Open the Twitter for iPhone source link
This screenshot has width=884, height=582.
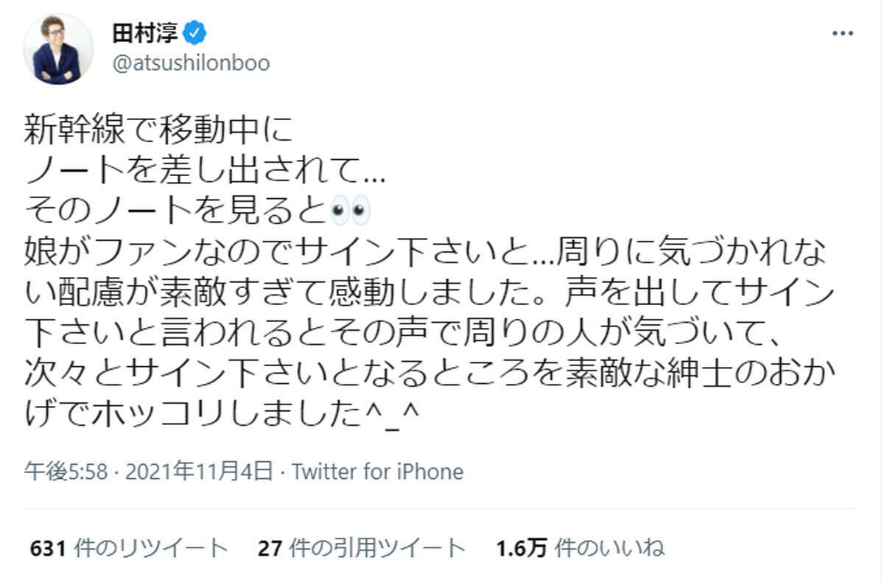point(378,471)
